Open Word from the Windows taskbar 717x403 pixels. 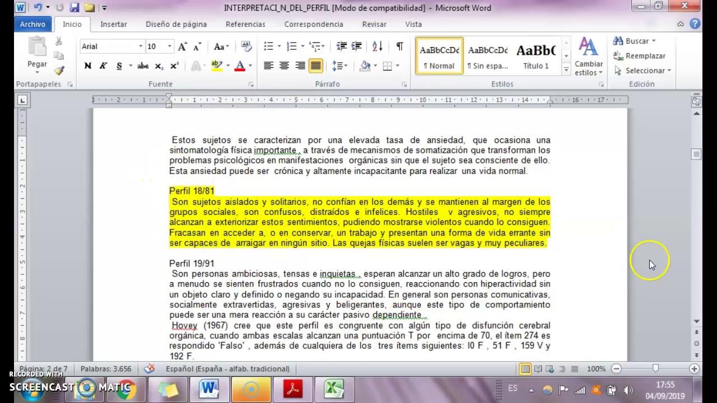click(209, 388)
